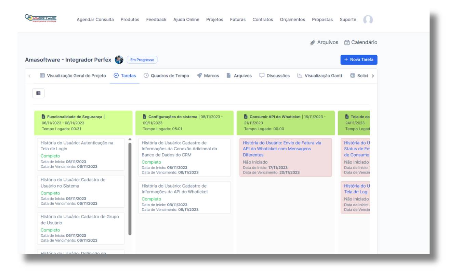
Task: Click the Calendário calendar icon
Action: tap(347, 43)
